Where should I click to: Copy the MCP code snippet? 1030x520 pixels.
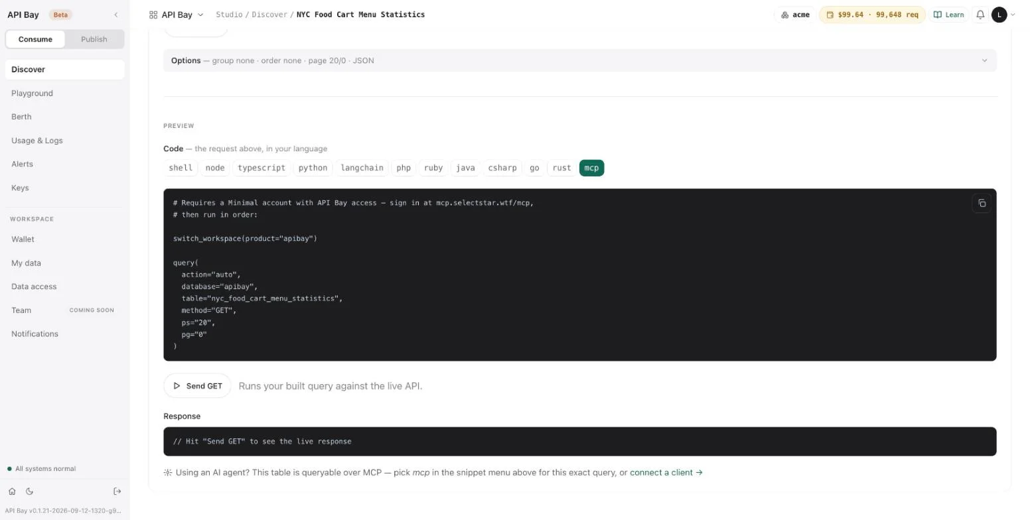982,204
